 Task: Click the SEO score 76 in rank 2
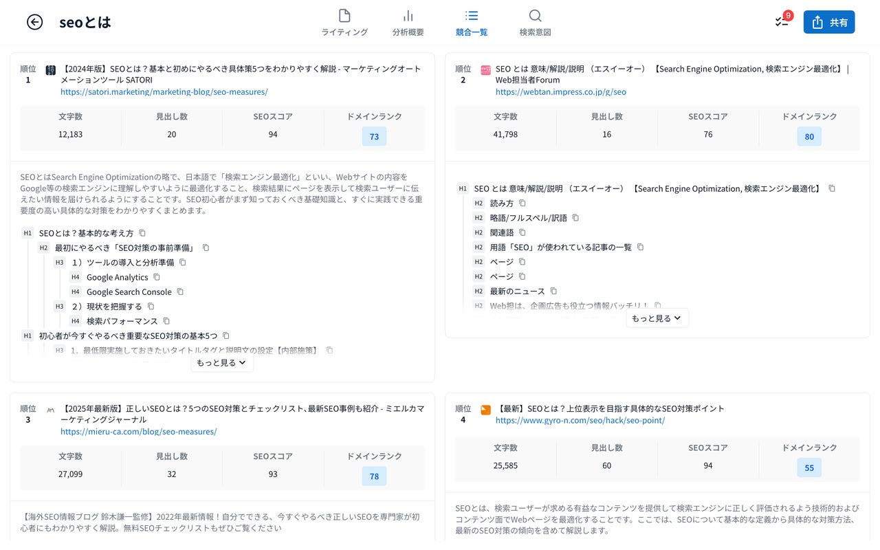click(708, 135)
